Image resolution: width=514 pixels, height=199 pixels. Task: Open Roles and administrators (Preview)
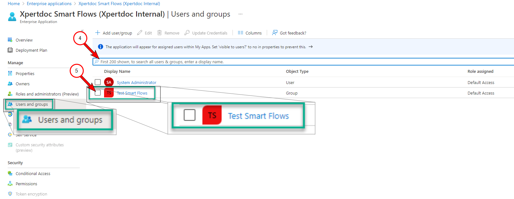click(47, 94)
